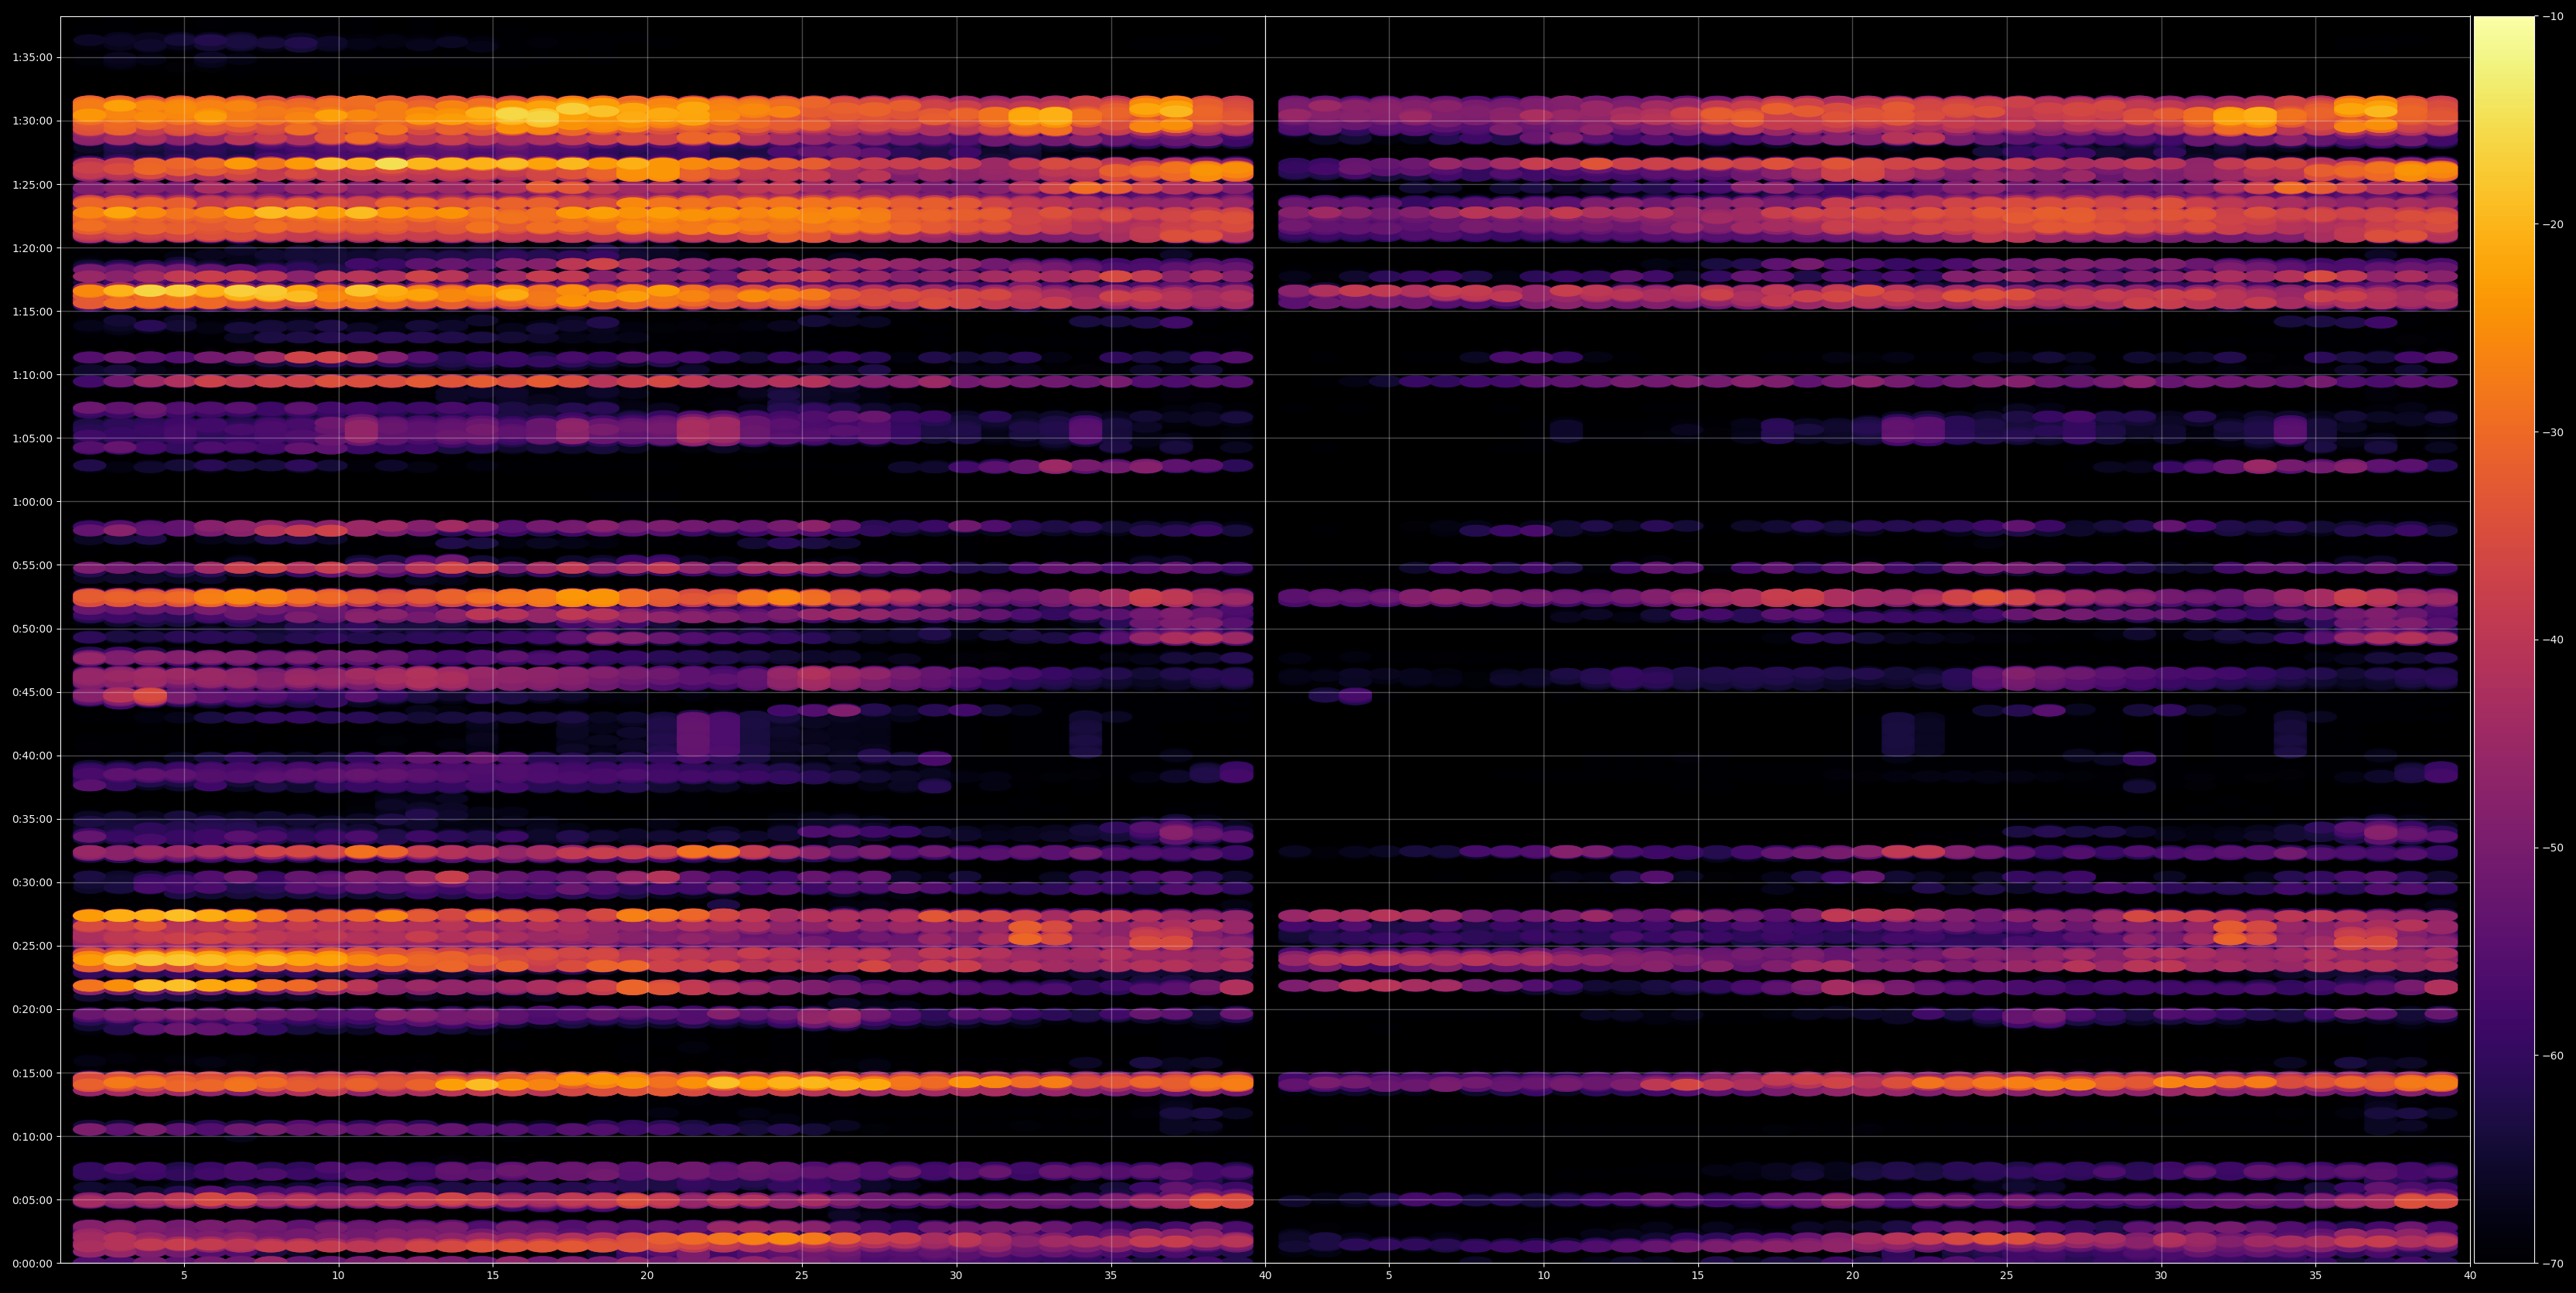The height and width of the screenshot is (1293, 2576).
Task: Select the 0:50:00 time tick label
Action: [32, 628]
